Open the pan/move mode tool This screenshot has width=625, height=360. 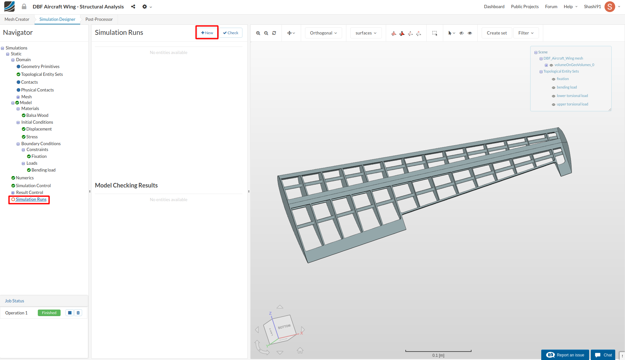click(291, 33)
